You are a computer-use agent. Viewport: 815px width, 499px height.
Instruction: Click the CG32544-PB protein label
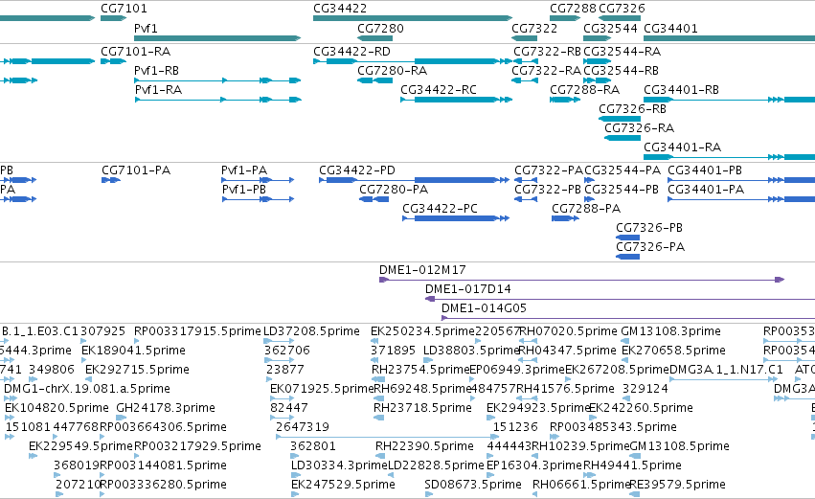(x=622, y=190)
